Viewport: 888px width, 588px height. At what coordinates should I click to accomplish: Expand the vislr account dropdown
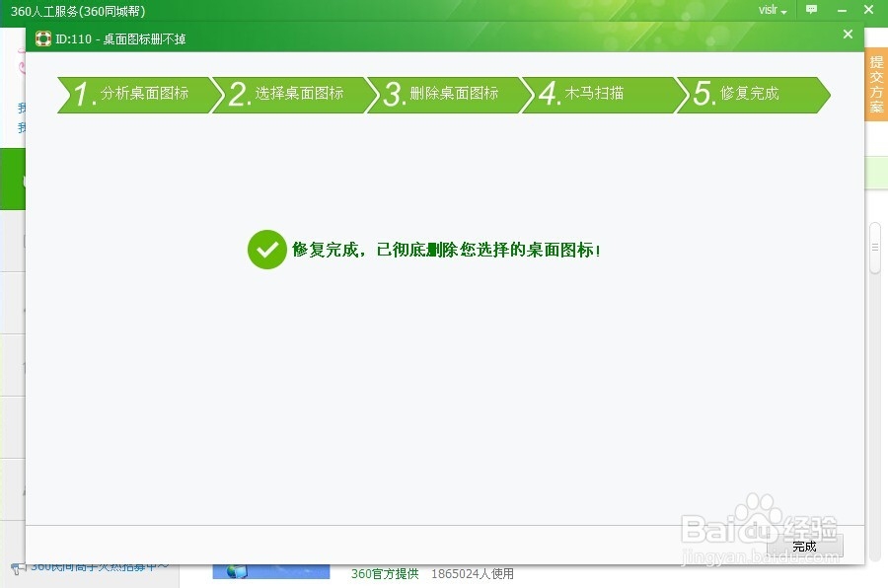[x=772, y=10]
